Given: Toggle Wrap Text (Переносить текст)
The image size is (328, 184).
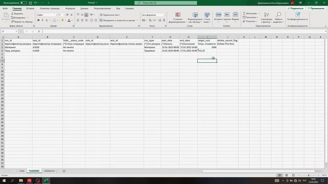Looking at the screenshot, I should click(110, 15).
